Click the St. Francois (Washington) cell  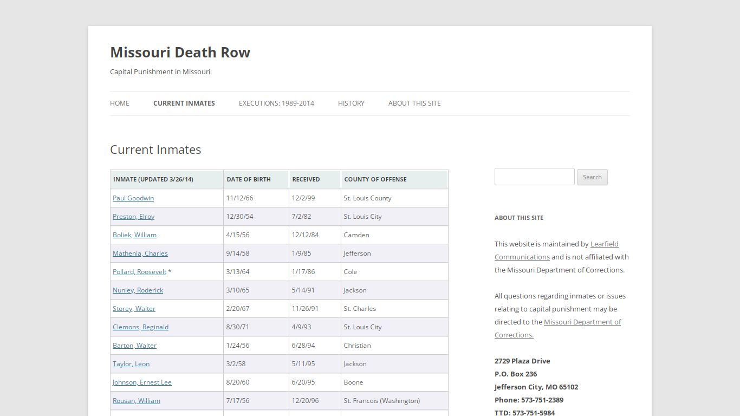394,401
